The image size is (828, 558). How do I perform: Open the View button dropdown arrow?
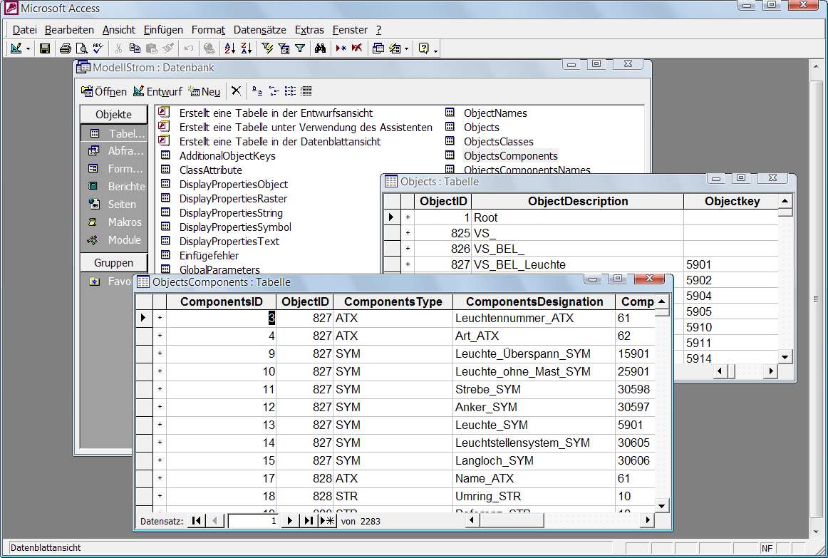click(x=28, y=48)
